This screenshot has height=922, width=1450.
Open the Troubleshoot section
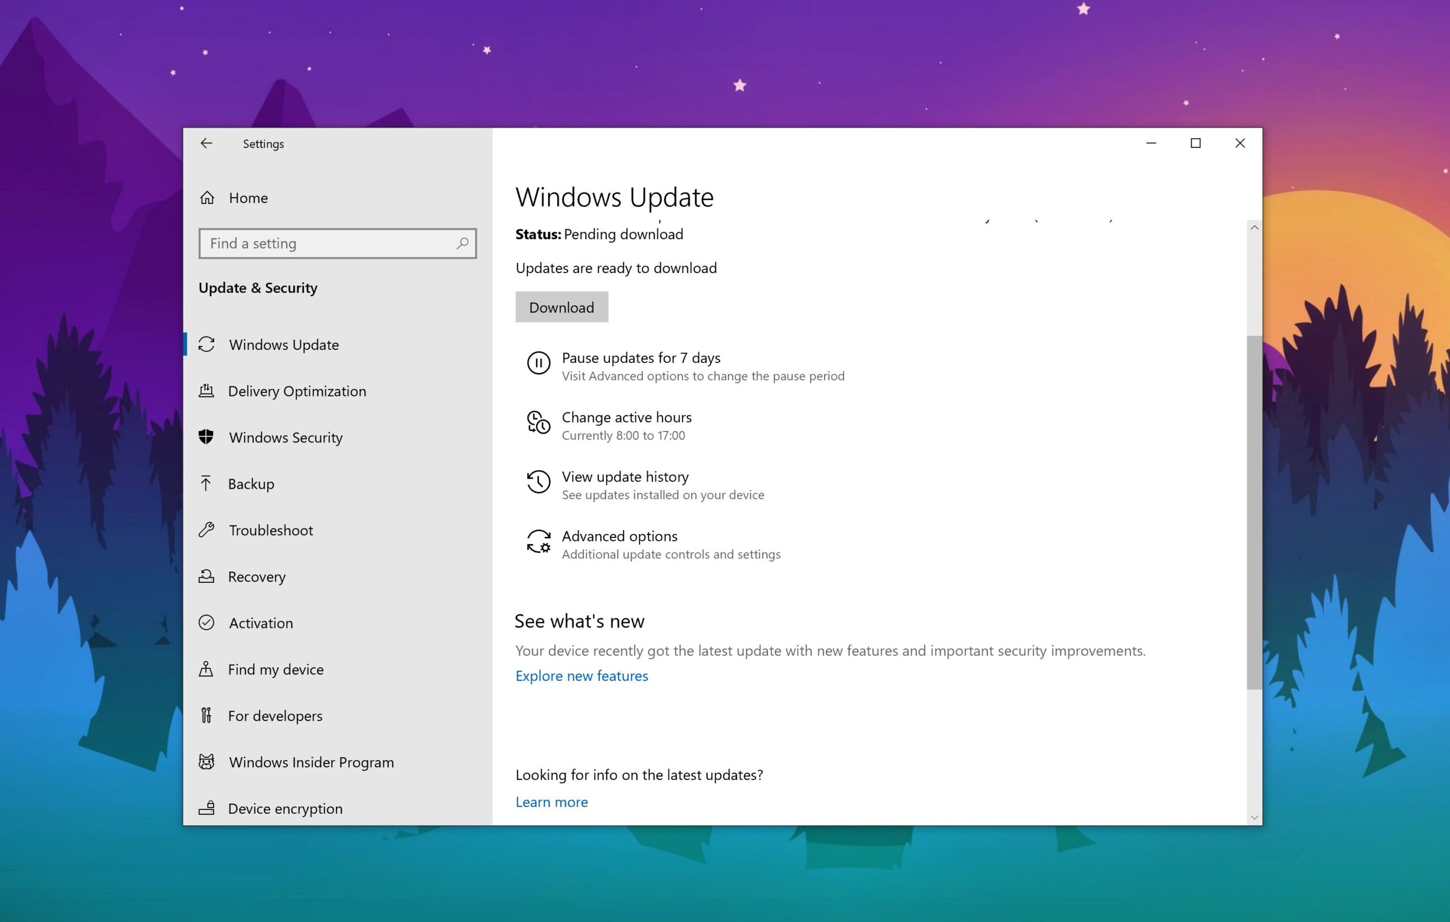click(x=338, y=530)
